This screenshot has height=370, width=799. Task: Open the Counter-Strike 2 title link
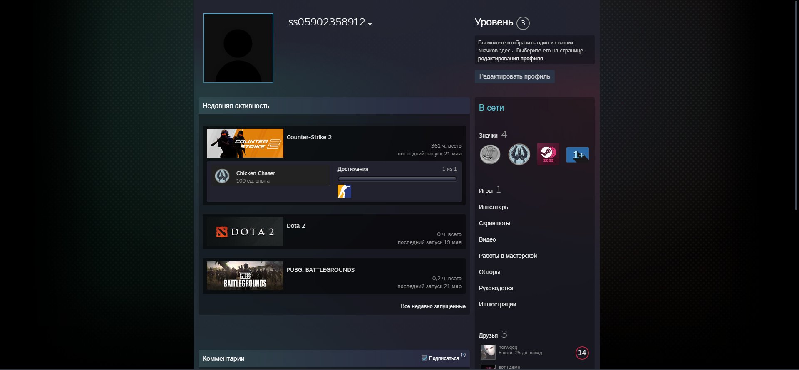click(x=309, y=137)
